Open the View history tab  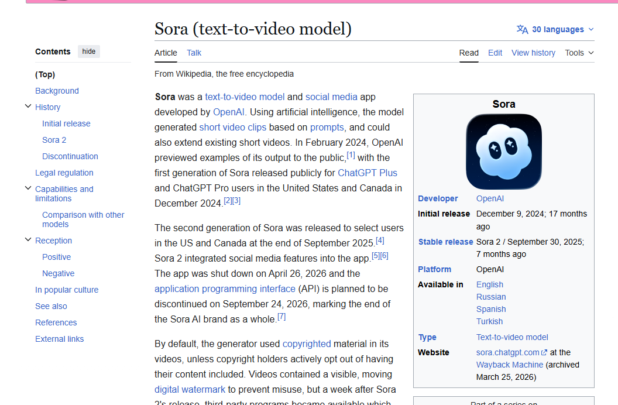click(x=533, y=53)
